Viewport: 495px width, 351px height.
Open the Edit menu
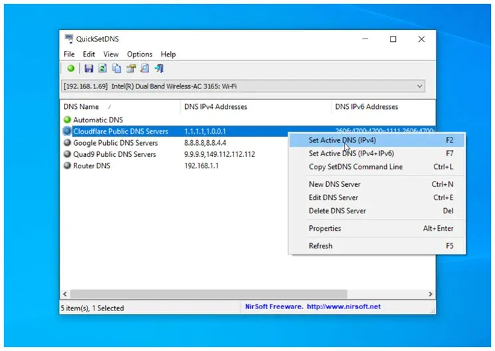pos(89,55)
